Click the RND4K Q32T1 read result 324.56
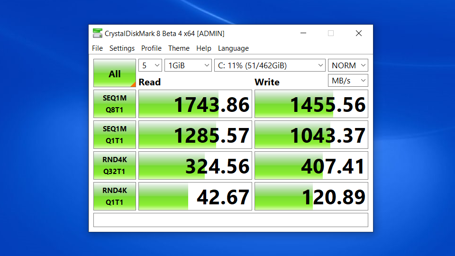 [x=195, y=165]
